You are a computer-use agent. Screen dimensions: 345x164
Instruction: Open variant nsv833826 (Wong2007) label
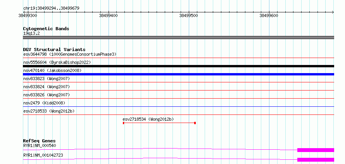point(47,95)
